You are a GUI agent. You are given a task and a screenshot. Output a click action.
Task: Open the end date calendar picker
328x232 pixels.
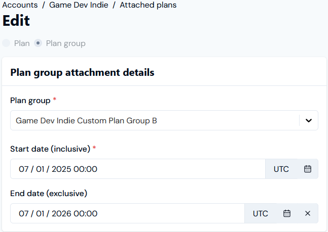pyautogui.click(x=287, y=213)
